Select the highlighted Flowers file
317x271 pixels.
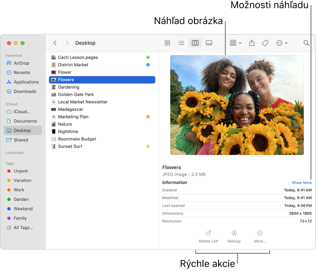pyautogui.click(x=102, y=80)
